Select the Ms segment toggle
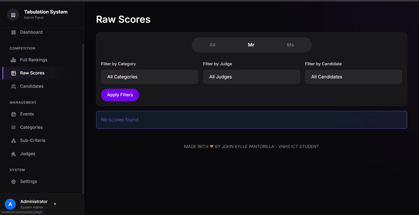Image resolution: width=419 pixels, height=215 pixels. click(290, 45)
